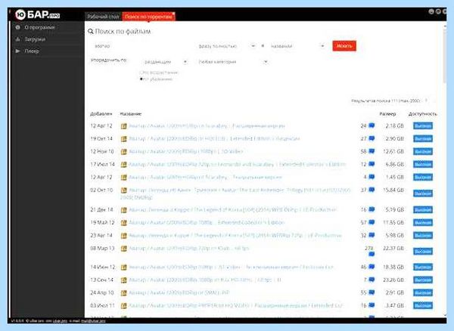Open comments bubble showing 46 comments
Viewport: 454px width, 331px height.
click(x=372, y=267)
